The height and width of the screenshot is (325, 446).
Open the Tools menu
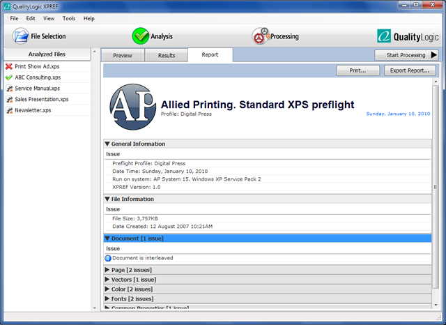coord(69,19)
